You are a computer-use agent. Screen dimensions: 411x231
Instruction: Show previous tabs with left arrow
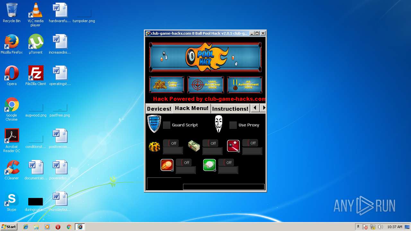point(255,108)
